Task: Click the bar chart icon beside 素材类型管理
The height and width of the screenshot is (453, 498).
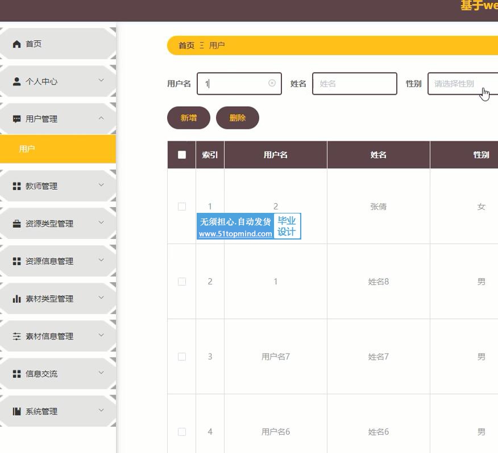Action: pyautogui.click(x=16, y=299)
